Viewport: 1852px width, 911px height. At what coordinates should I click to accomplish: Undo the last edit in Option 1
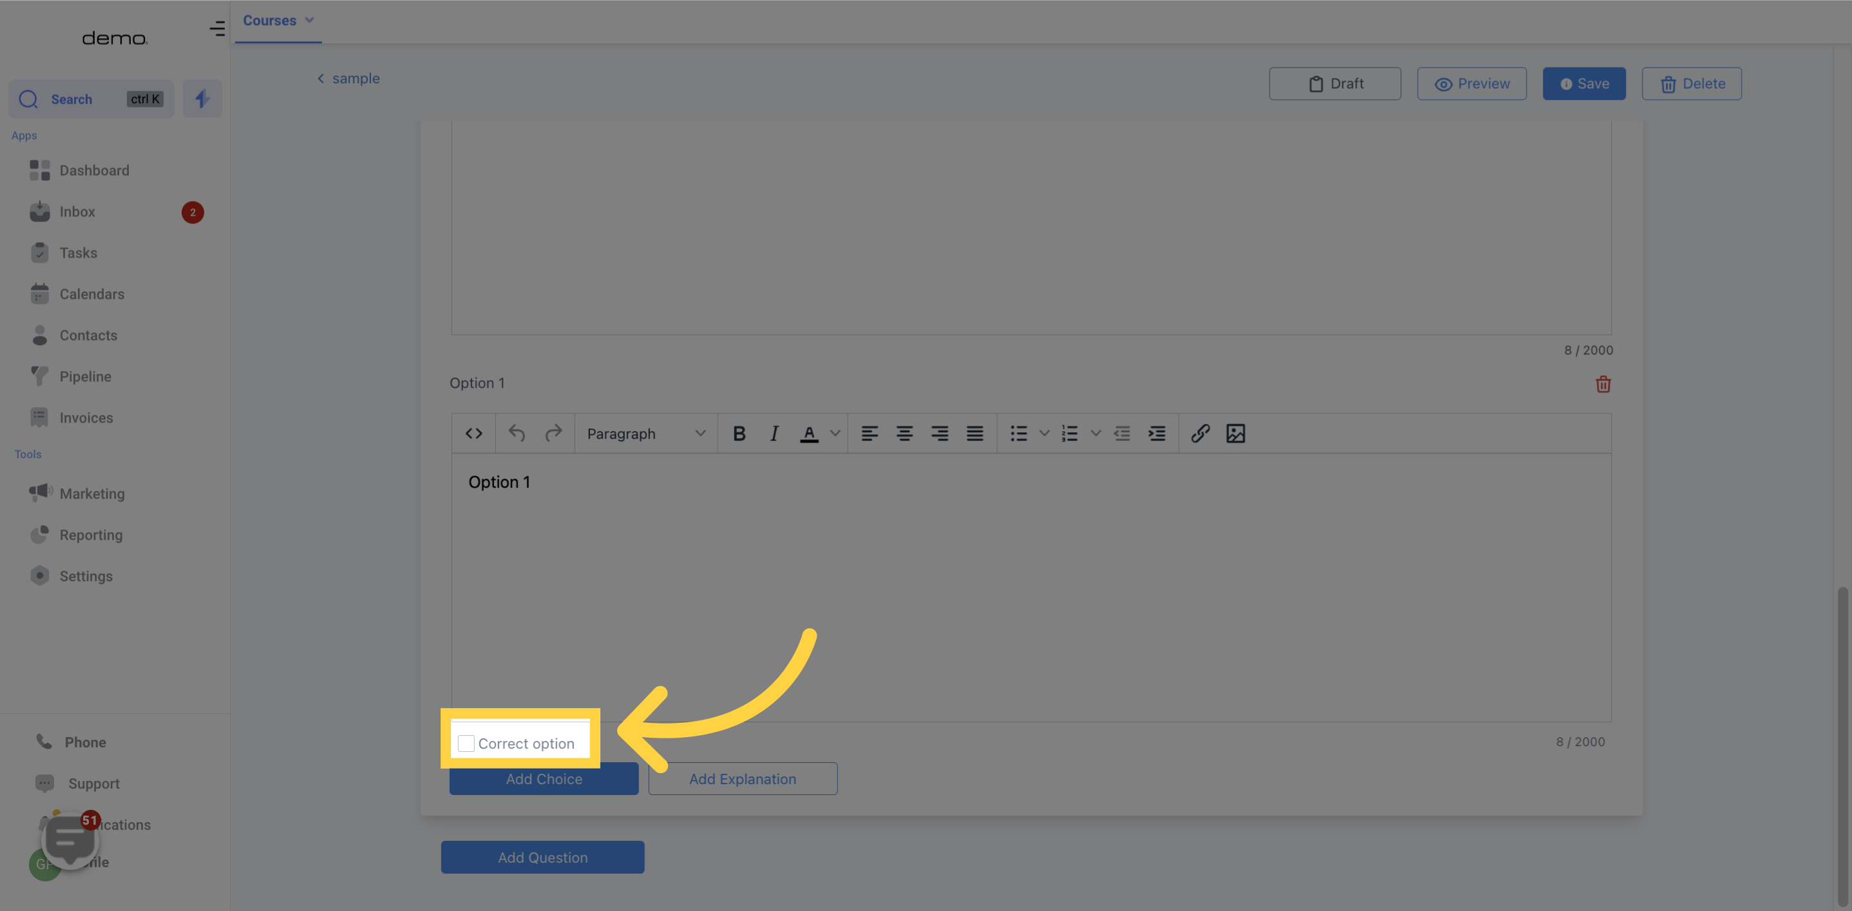pos(517,434)
